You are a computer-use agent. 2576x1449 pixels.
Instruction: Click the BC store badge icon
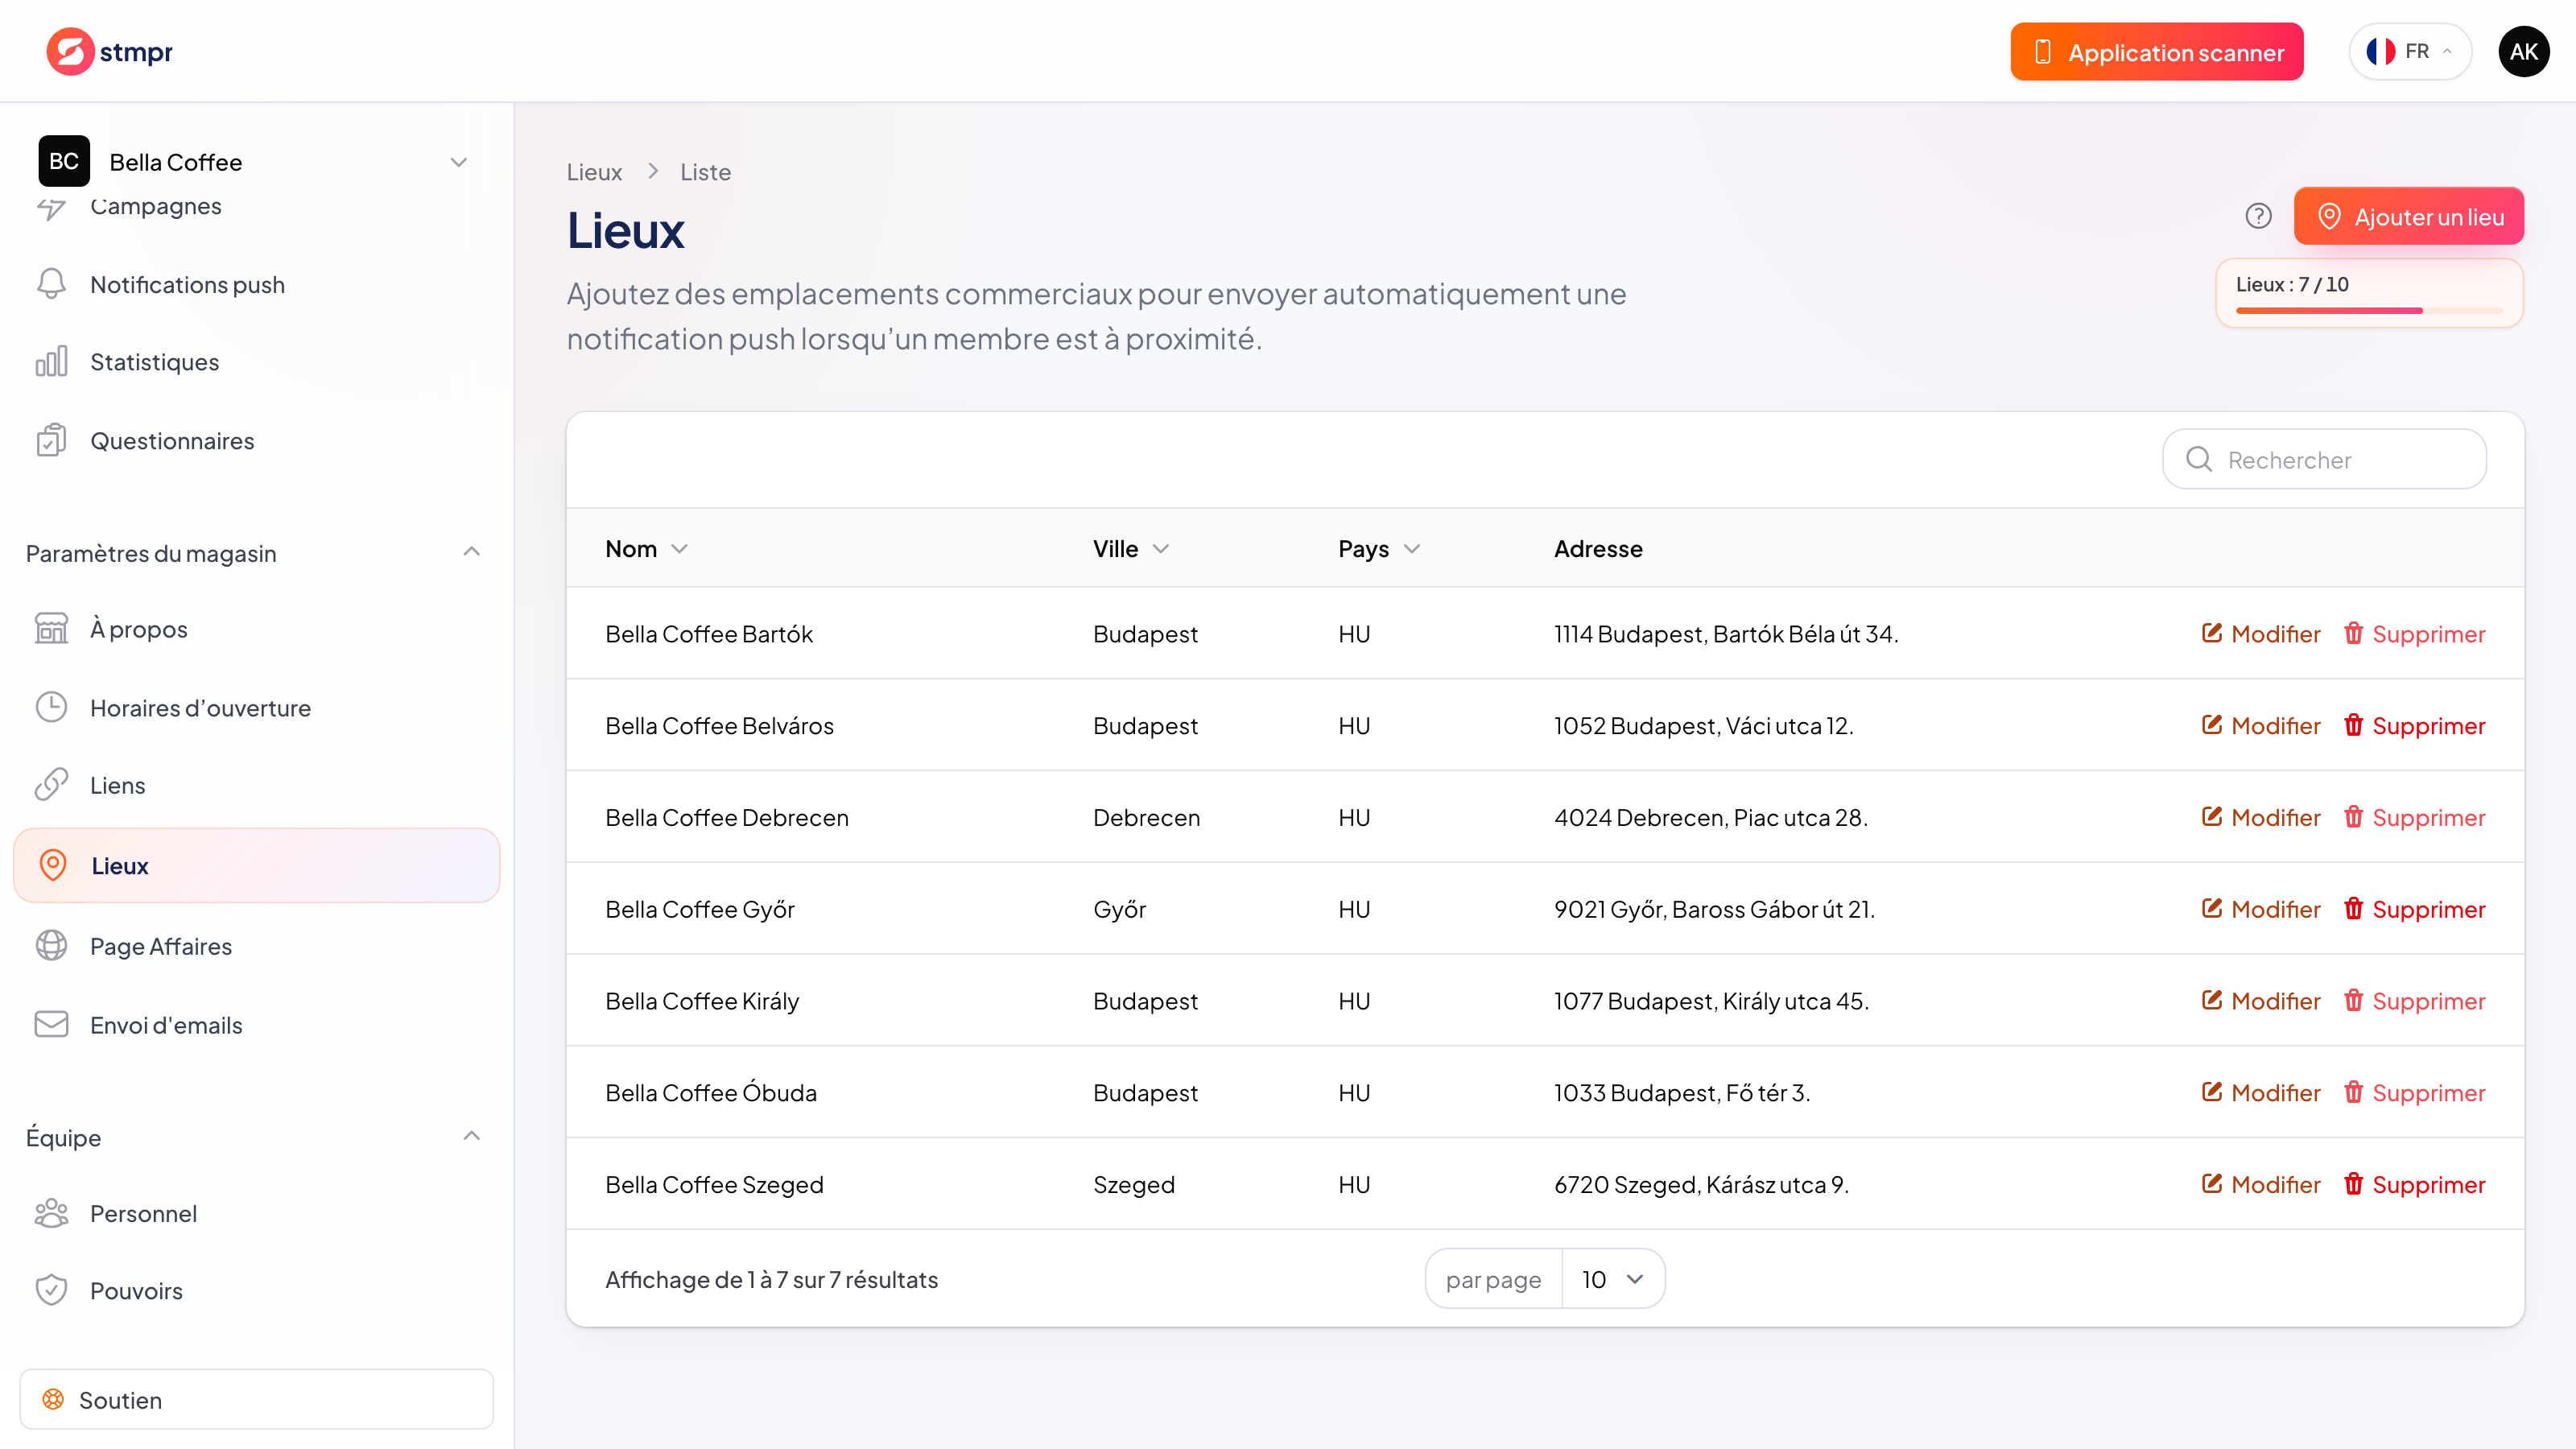pos(64,161)
